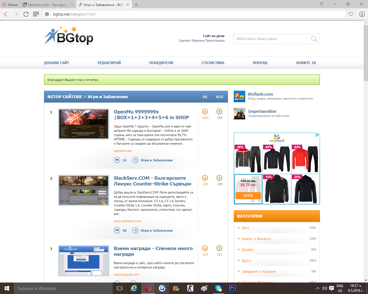Open Counter-Strike from the taskbar
The image size is (368, 294).
pos(190,288)
